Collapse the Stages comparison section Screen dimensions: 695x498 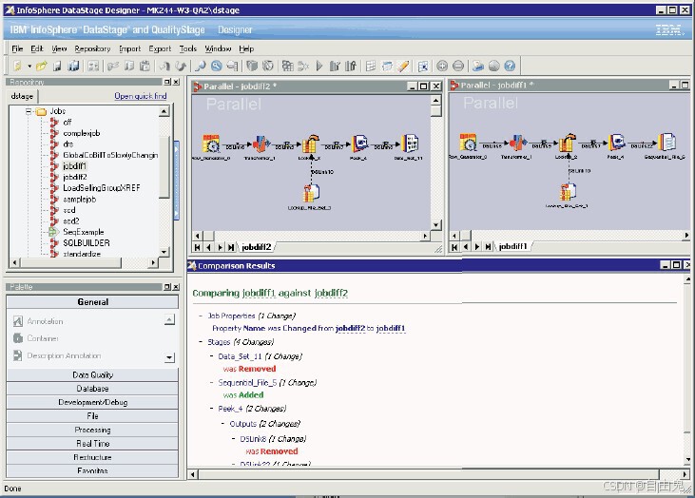pyautogui.click(x=201, y=342)
